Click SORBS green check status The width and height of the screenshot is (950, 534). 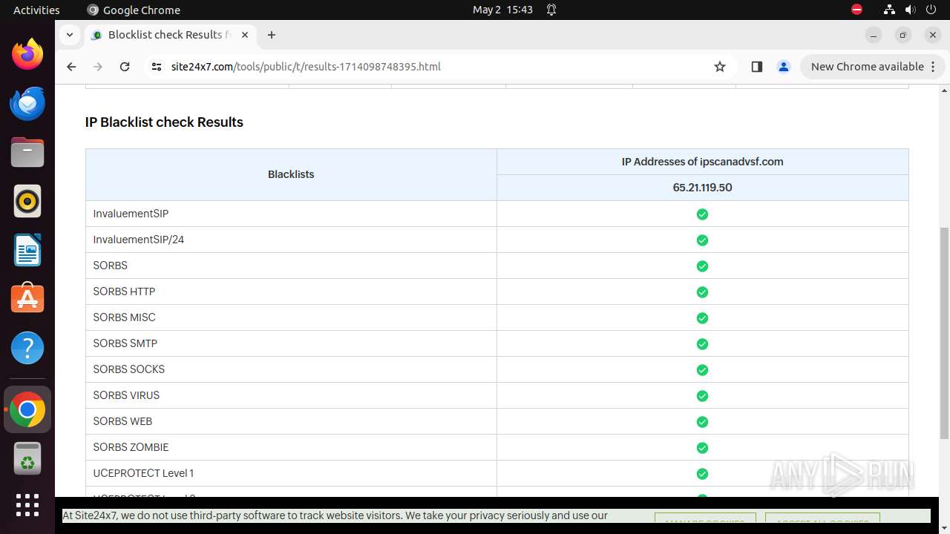pyautogui.click(x=702, y=266)
